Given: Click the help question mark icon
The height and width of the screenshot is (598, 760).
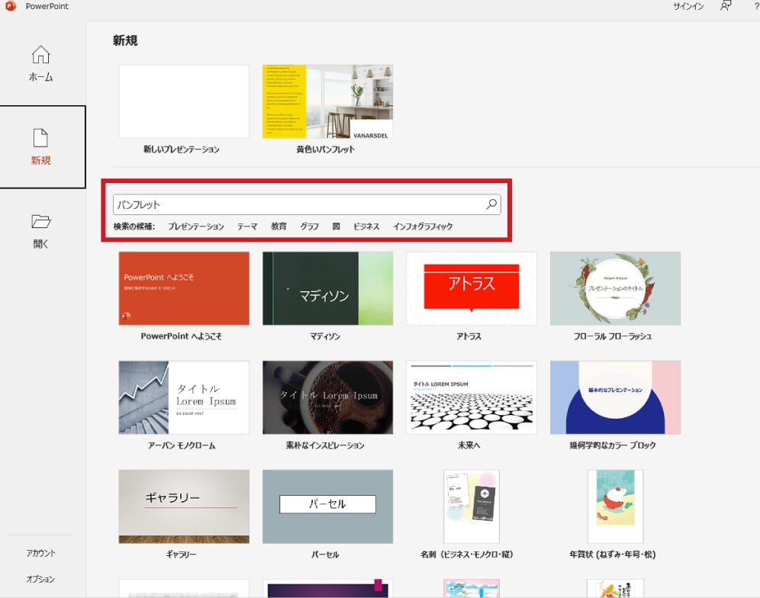Looking at the screenshot, I should click(x=755, y=6).
